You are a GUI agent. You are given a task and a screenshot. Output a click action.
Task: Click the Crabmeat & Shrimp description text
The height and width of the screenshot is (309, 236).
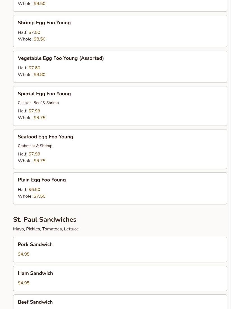tap(35, 146)
